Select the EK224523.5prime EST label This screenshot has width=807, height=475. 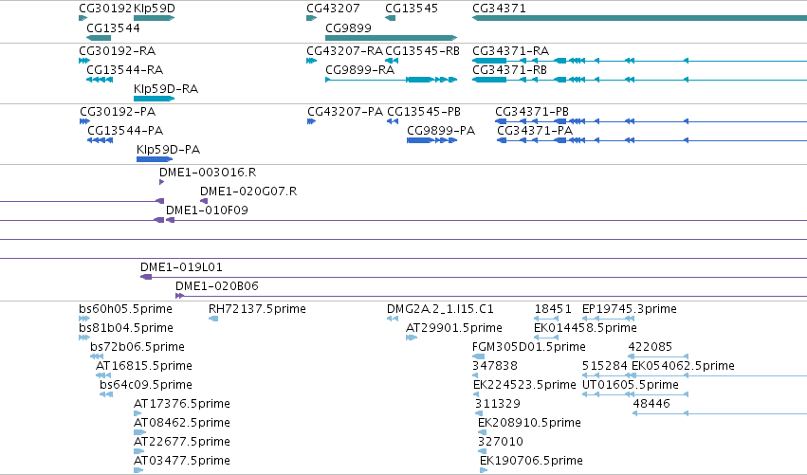click(x=525, y=385)
